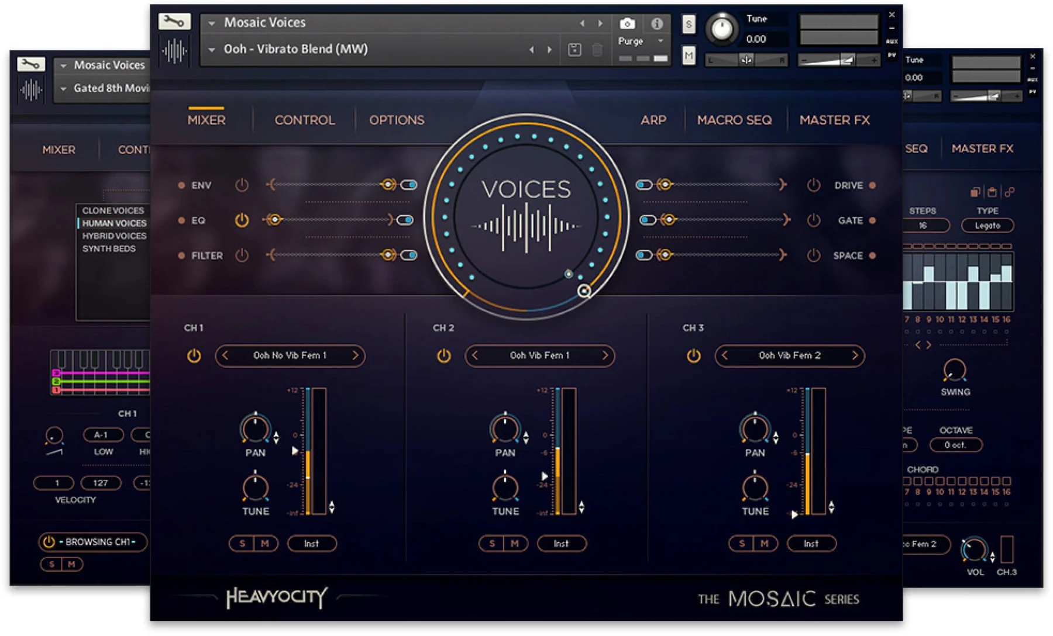1053x636 pixels.
Task: Go to next instrument beside Mosaic Voices
Action: click(600, 23)
